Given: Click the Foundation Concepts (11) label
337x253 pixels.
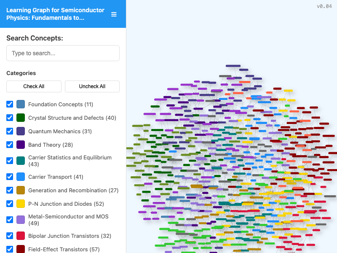Looking at the screenshot, I should point(61,104).
